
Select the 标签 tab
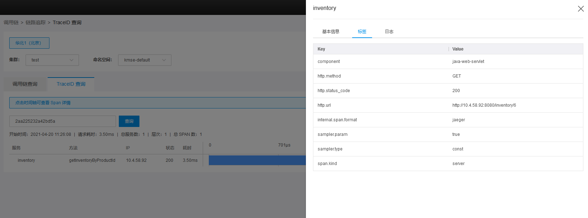click(x=362, y=32)
